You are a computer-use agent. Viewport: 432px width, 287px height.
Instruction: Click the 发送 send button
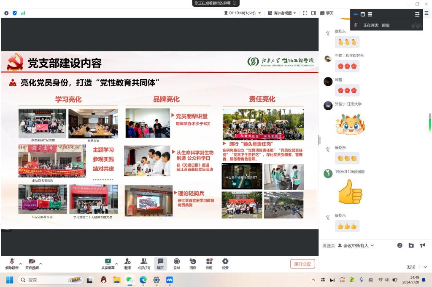click(411, 267)
